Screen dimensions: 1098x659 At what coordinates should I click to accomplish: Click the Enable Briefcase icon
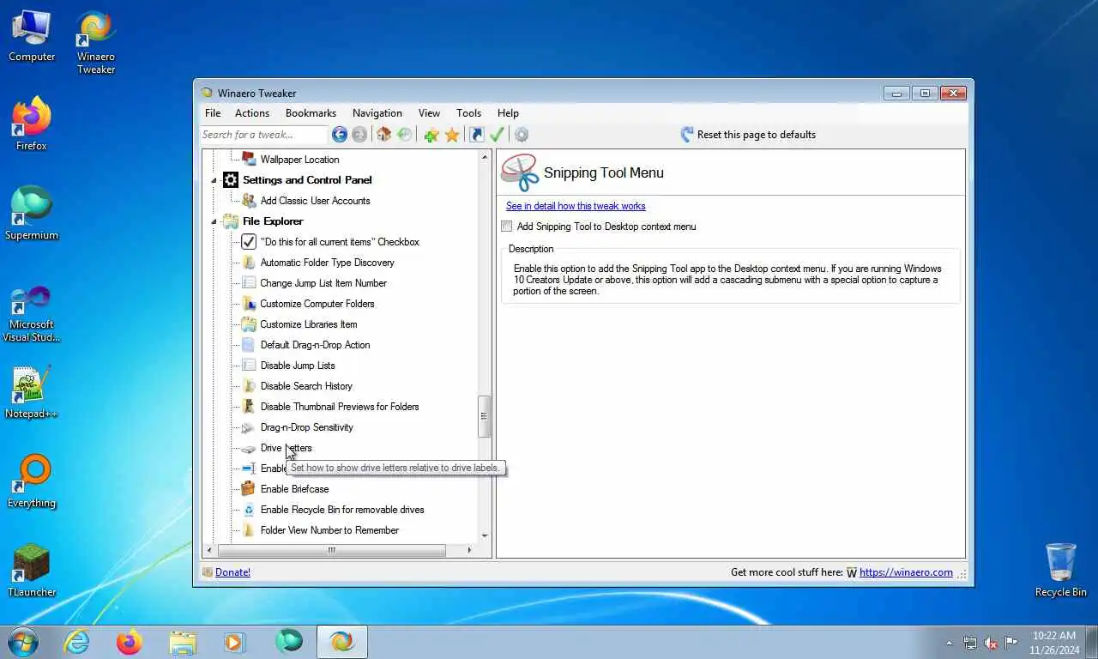[x=249, y=488]
